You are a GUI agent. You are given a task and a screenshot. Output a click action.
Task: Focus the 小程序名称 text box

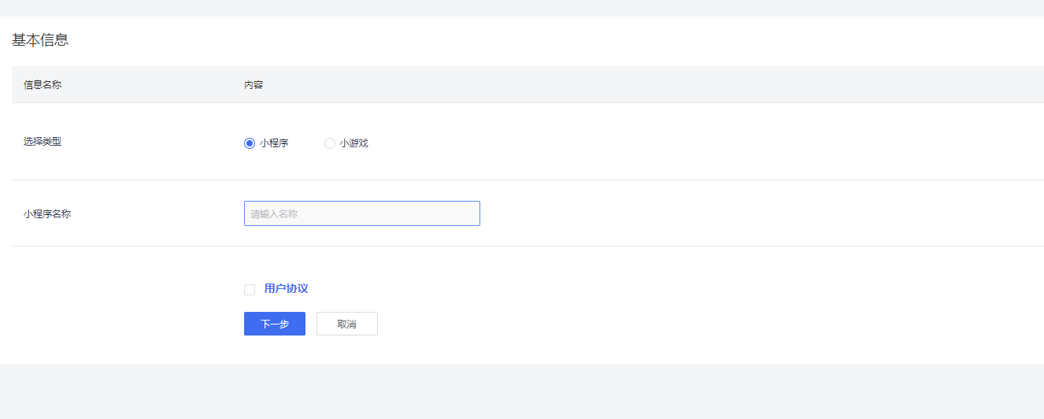[362, 213]
